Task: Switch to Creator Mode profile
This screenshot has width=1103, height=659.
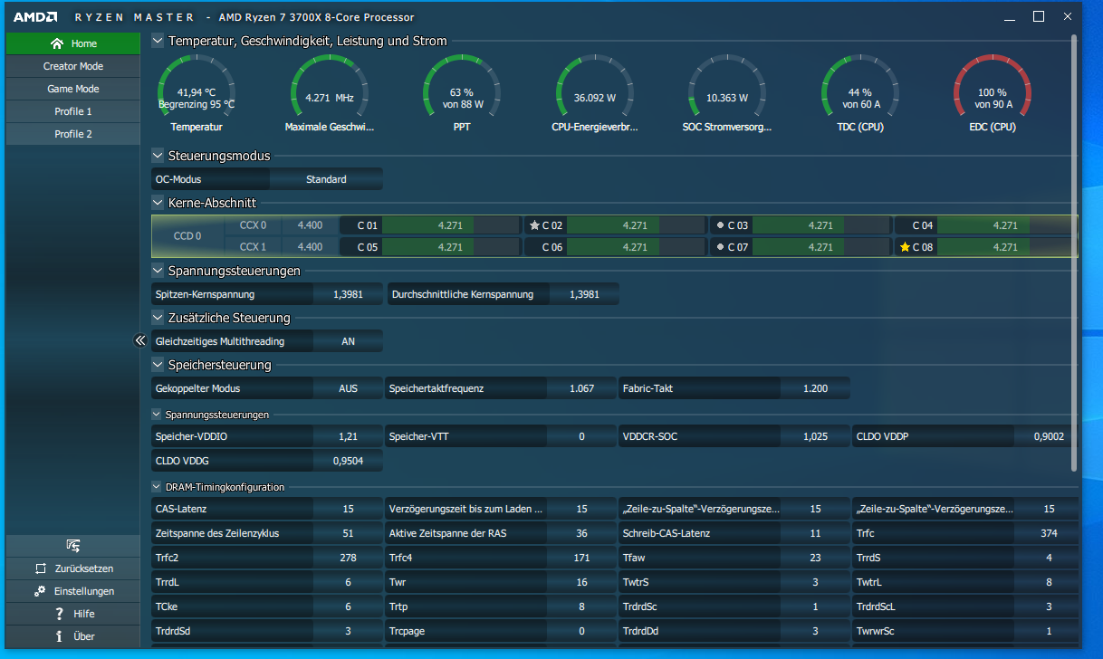Action: pyautogui.click(x=73, y=66)
